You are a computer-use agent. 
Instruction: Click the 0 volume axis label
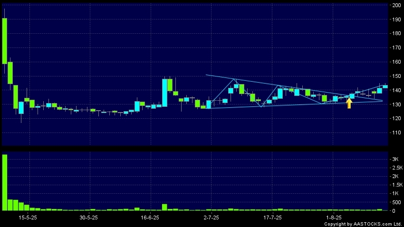click(x=394, y=211)
